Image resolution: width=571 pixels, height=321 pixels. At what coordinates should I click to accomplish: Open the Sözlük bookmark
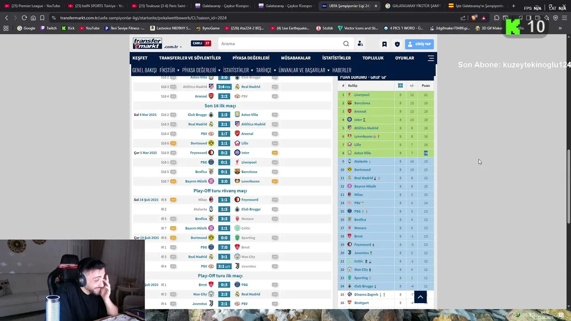tap(324, 28)
